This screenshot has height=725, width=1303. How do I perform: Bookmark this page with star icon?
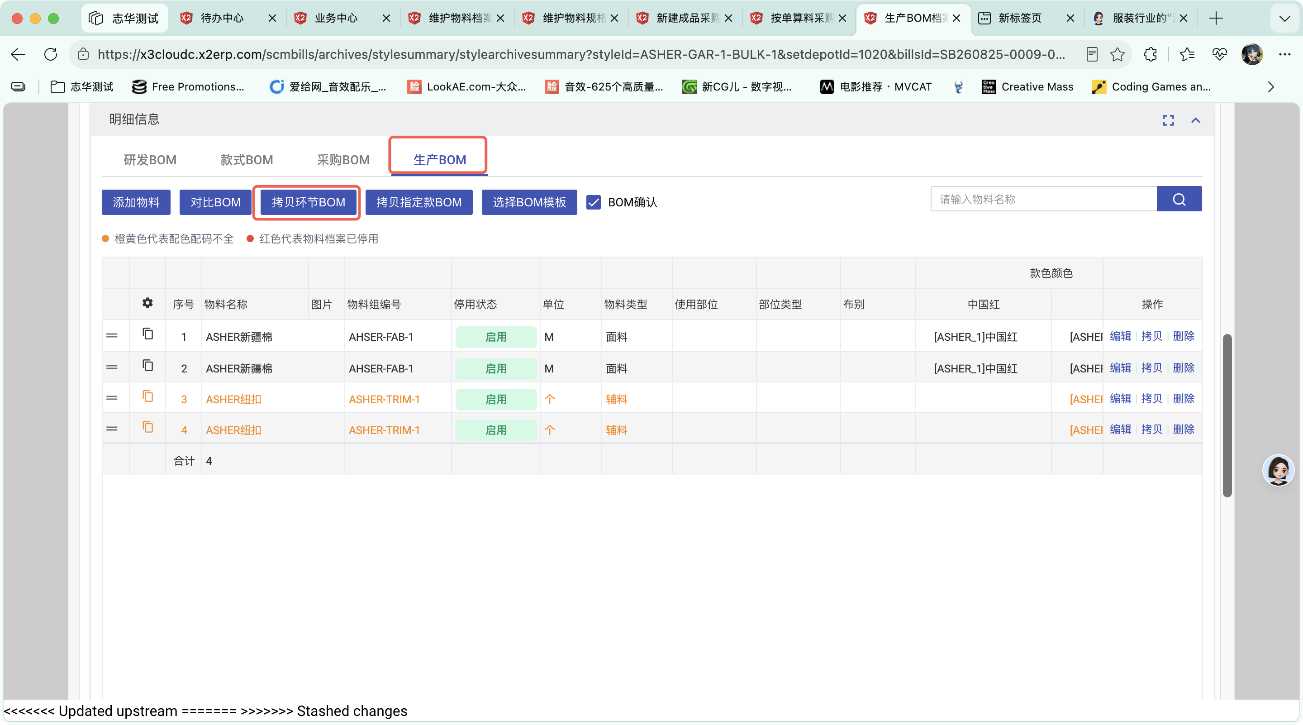point(1118,54)
